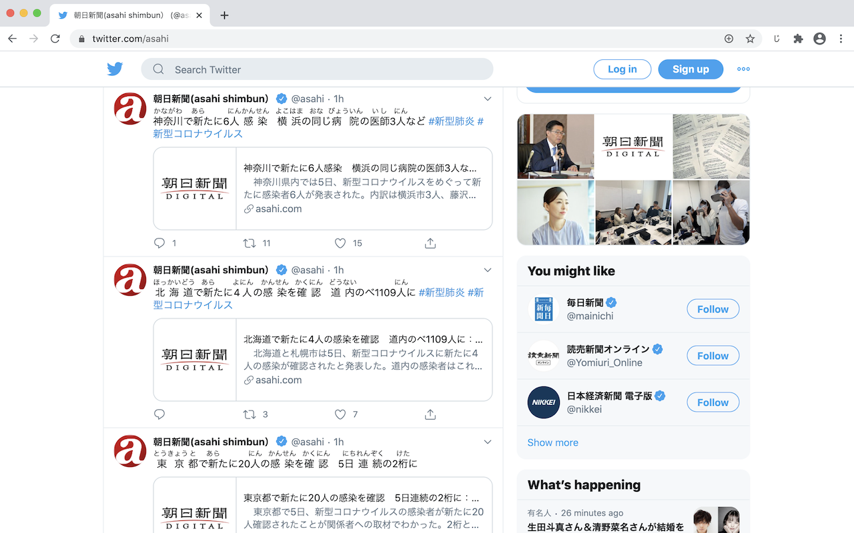This screenshot has height=533, width=854.
Task: Click asahi avatar on 東京都 tweet
Action: (130, 452)
